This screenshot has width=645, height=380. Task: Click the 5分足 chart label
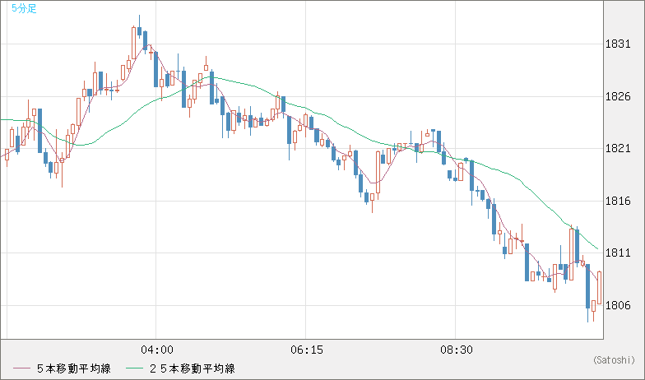tap(25, 8)
